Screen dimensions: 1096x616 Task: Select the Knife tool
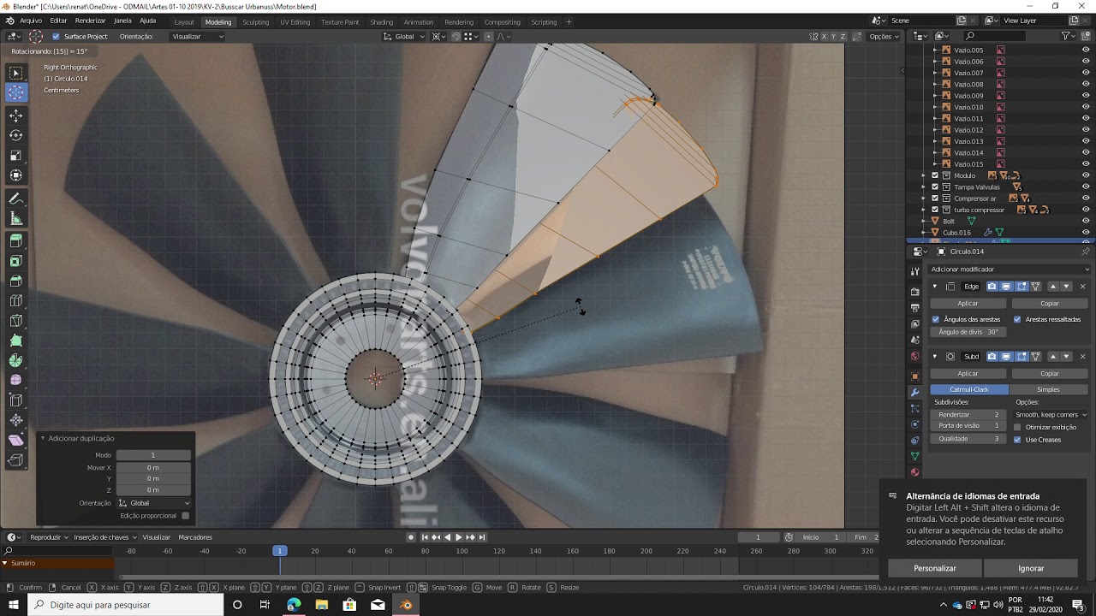(16, 321)
